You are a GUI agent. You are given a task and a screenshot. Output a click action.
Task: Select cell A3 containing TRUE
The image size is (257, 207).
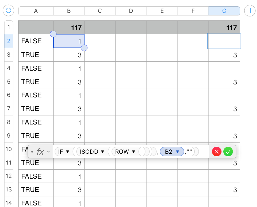(x=36, y=55)
